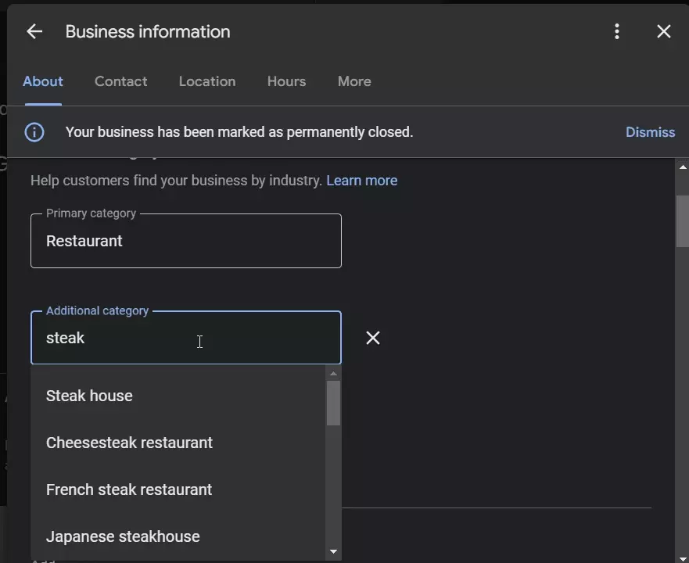This screenshot has width=689, height=563.
Task: Click the Primary category Restaurant field
Action: [186, 241]
